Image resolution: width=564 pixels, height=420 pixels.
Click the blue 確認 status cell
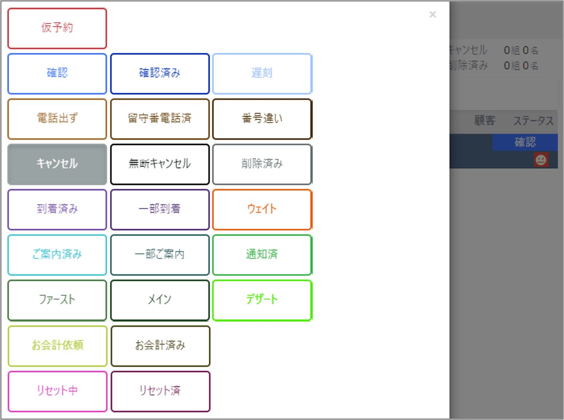coord(525,142)
